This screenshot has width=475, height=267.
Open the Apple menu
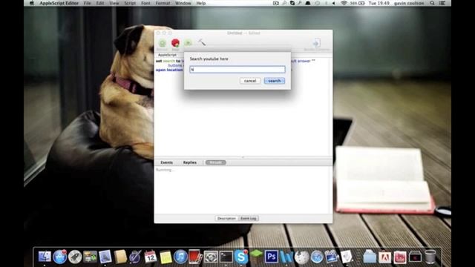[31, 3]
